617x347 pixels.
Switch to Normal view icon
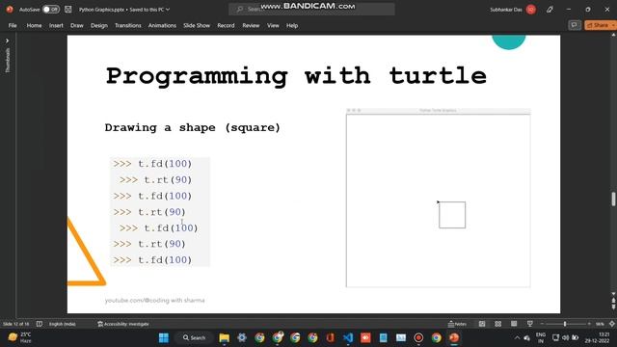click(x=482, y=324)
